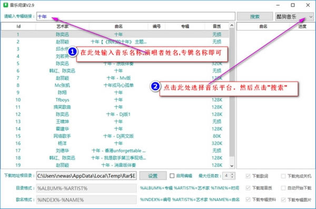The height and width of the screenshot is (209, 316).
Task: Open the 酷狗音乐 platform dropdown
Action: tap(294, 16)
